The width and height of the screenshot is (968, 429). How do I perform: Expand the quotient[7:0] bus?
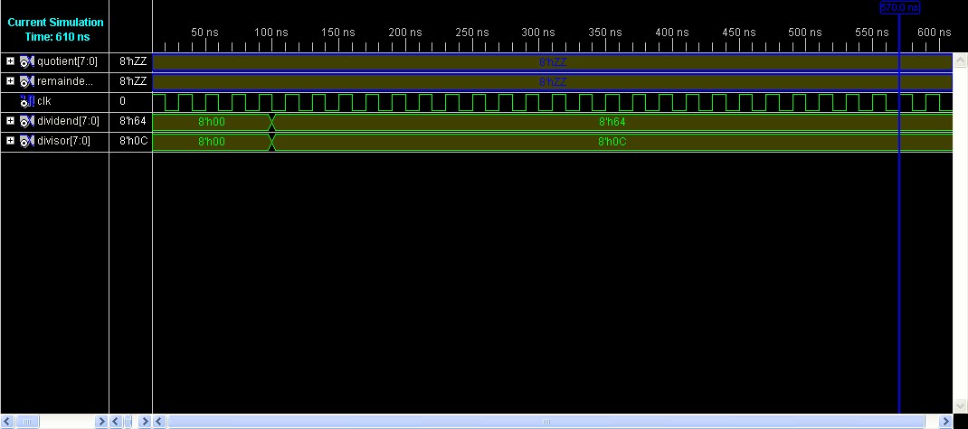pyautogui.click(x=10, y=61)
